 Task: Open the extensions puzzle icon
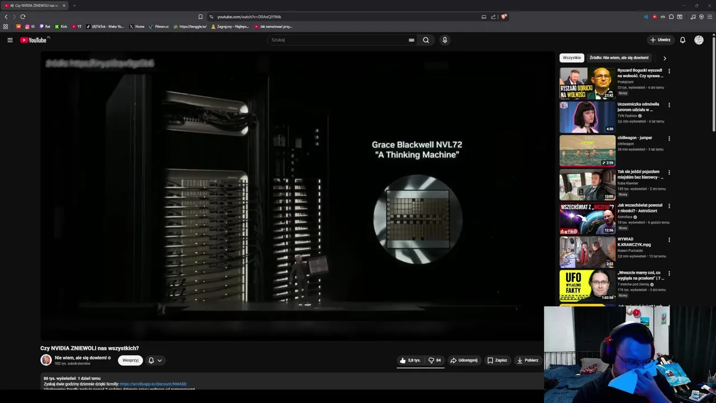[671, 17]
